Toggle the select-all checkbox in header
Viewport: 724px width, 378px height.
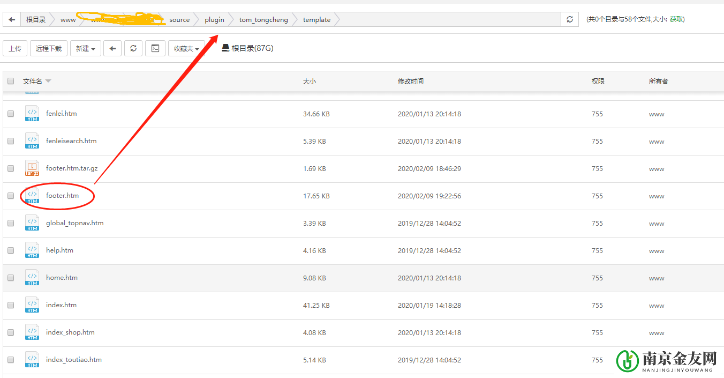[11, 81]
